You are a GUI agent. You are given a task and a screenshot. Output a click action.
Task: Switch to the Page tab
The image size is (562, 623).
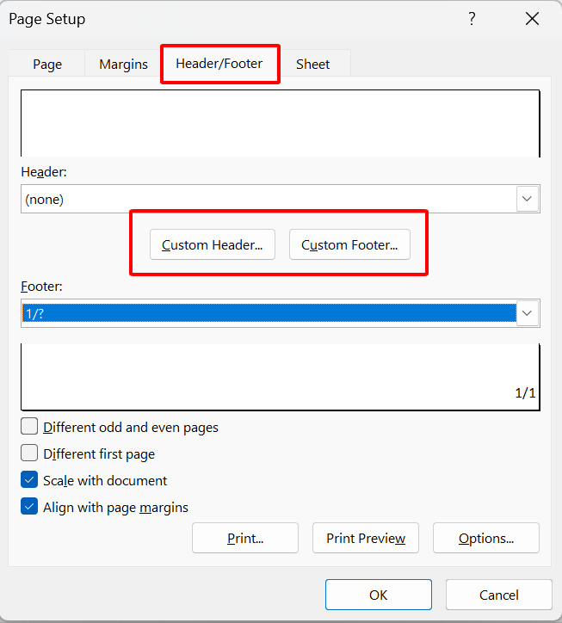coord(47,65)
